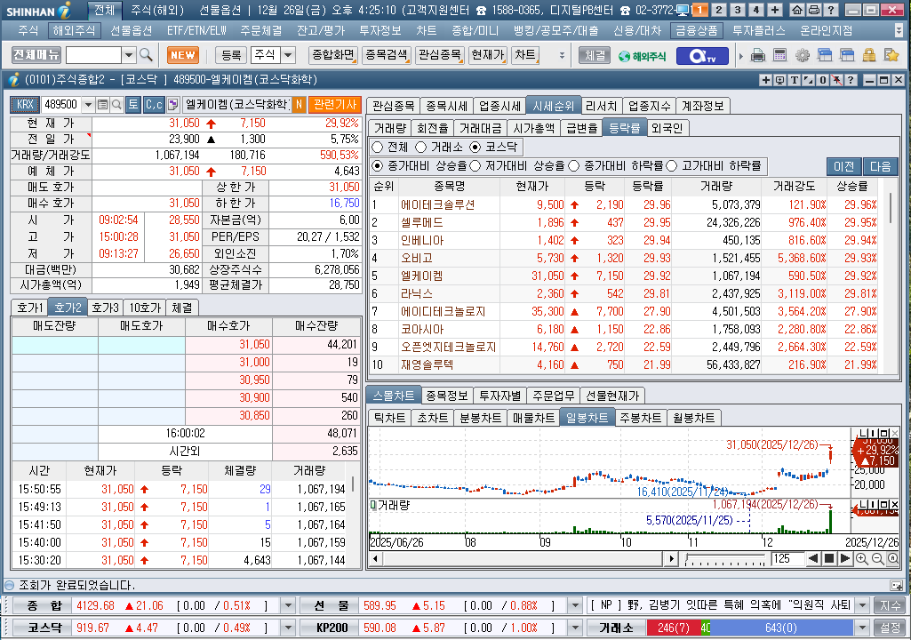Click the magnifier search icon next to the menu search box
911x640 pixels.
pos(146,54)
